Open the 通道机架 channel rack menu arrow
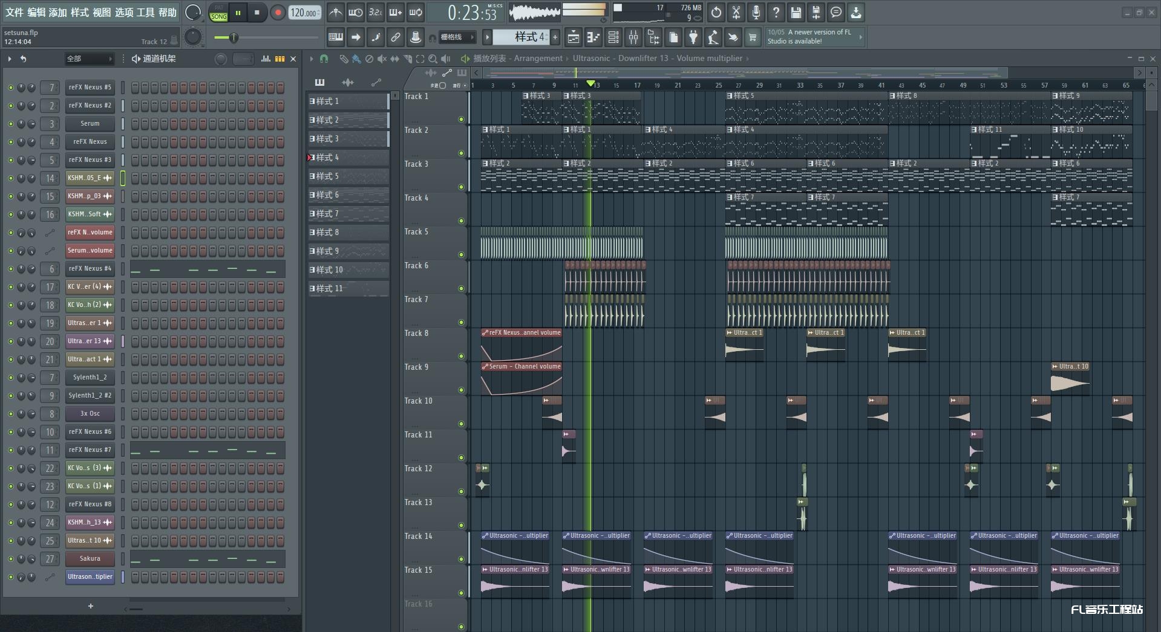The height and width of the screenshot is (632, 1161). click(x=10, y=59)
